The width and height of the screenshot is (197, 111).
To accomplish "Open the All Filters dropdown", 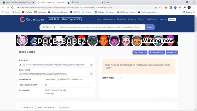I will [x=49, y=27].
